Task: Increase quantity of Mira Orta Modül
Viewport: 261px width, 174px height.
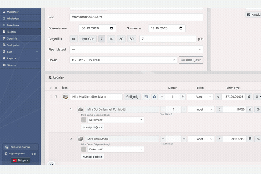Action: pyautogui.click(x=184, y=139)
